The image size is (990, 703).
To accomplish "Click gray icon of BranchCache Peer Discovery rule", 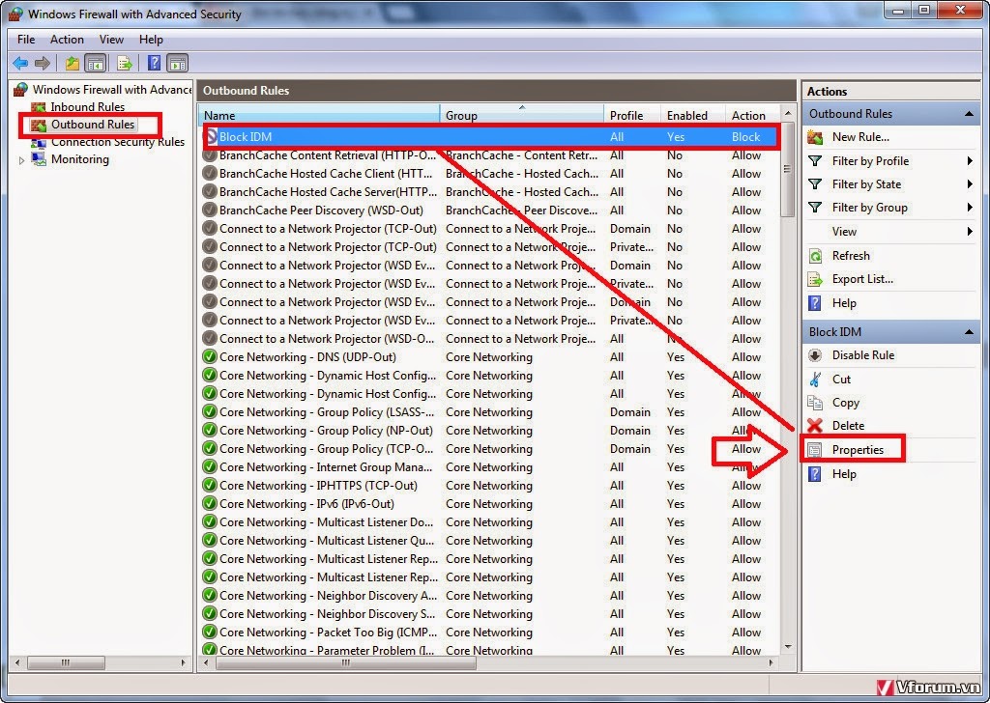I will click(x=210, y=210).
